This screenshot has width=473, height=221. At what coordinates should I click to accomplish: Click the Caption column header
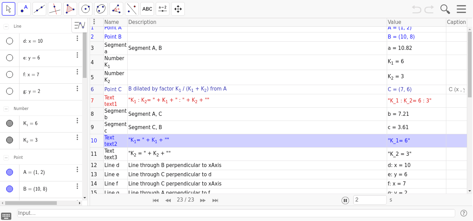point(456,22)
